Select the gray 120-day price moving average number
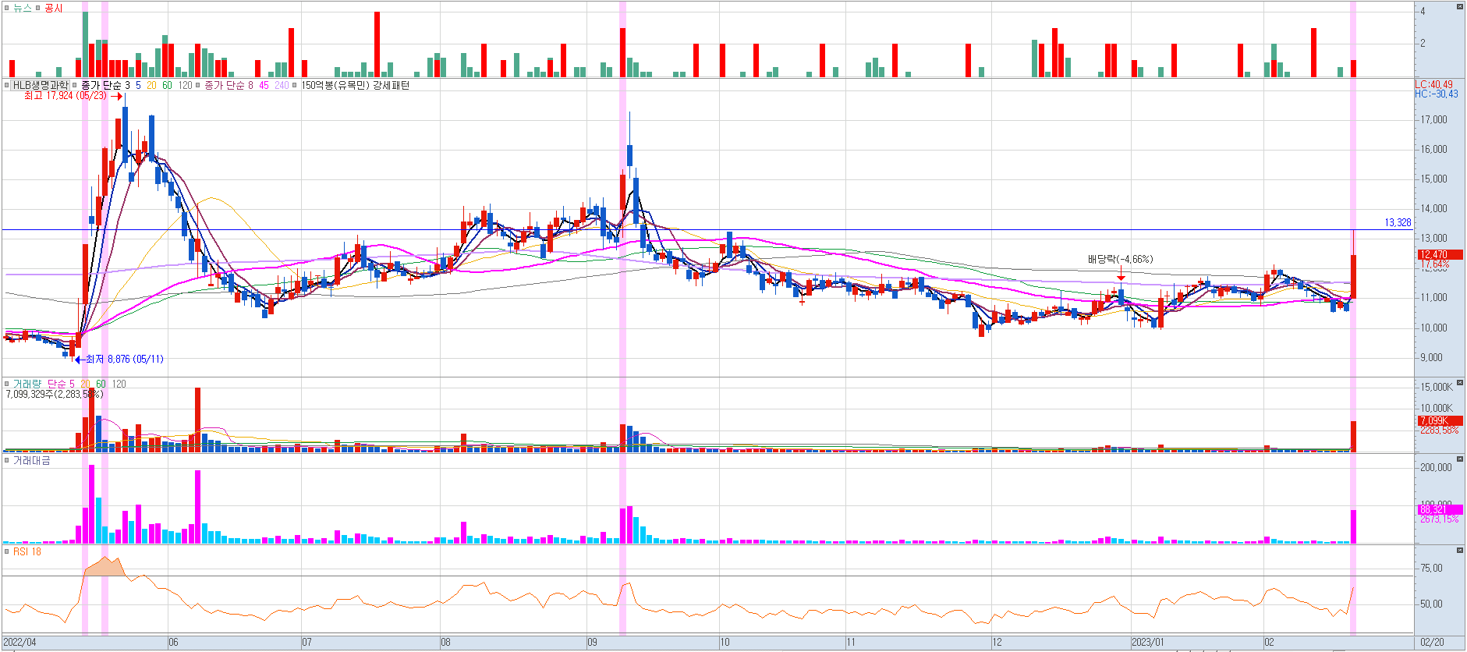 click(x=185, y=85)
